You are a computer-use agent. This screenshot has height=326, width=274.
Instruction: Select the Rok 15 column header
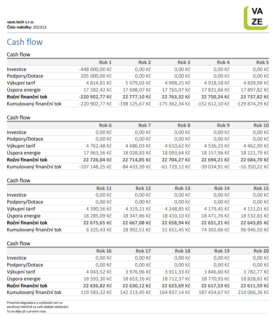261,188
